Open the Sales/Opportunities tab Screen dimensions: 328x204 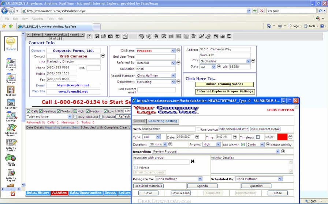click(x=86, y=193)
